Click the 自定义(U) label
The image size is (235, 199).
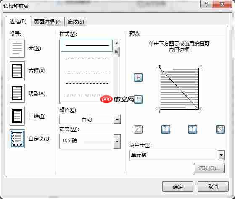click(40, 139)
